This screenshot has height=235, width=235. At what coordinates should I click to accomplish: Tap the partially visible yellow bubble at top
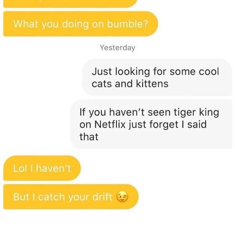pyautogui.click(x=70, y=4)
